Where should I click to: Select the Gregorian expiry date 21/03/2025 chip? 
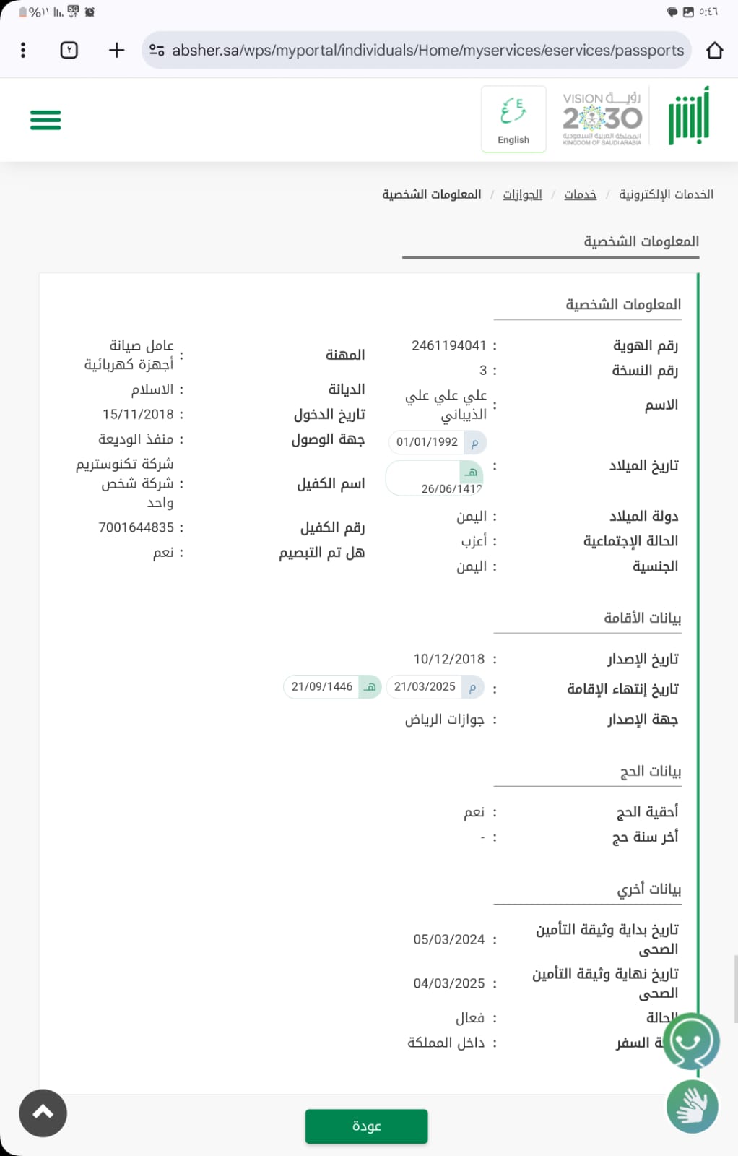pos(435,686)
